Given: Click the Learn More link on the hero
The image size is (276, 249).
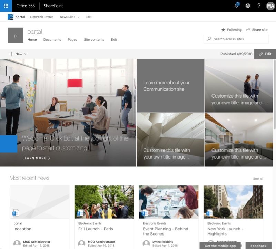Looking at the screenshot, I should point(36,158).
